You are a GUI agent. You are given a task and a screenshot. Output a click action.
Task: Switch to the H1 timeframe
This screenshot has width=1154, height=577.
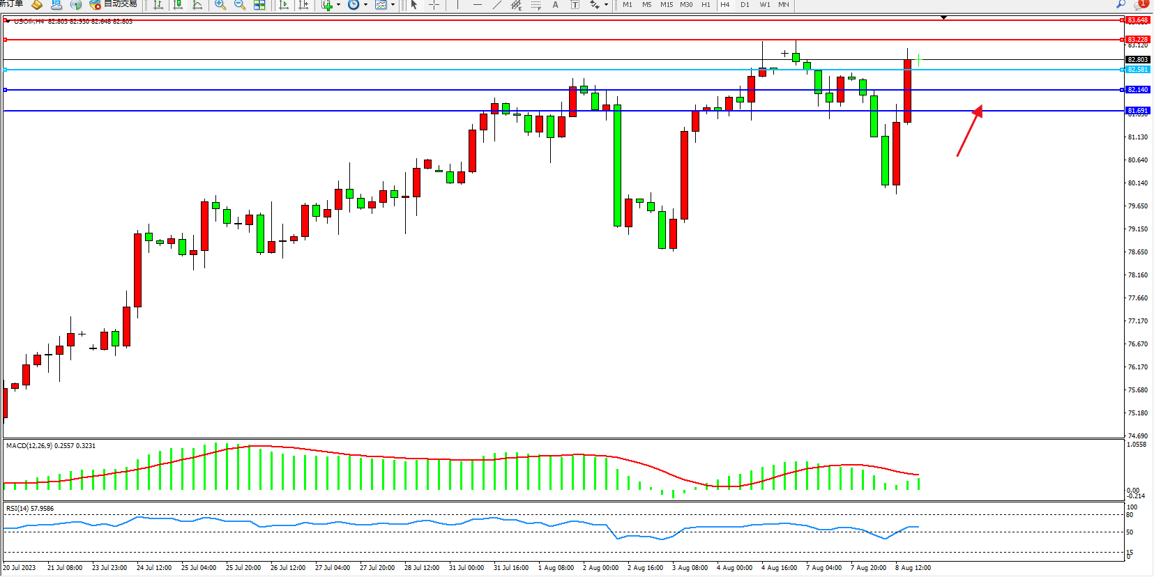[x=706, y=5]
